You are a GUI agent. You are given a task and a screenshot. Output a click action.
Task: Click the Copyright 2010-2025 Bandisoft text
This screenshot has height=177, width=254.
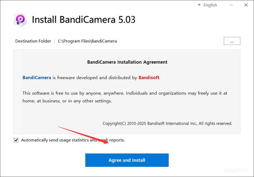tap(167, 124)
